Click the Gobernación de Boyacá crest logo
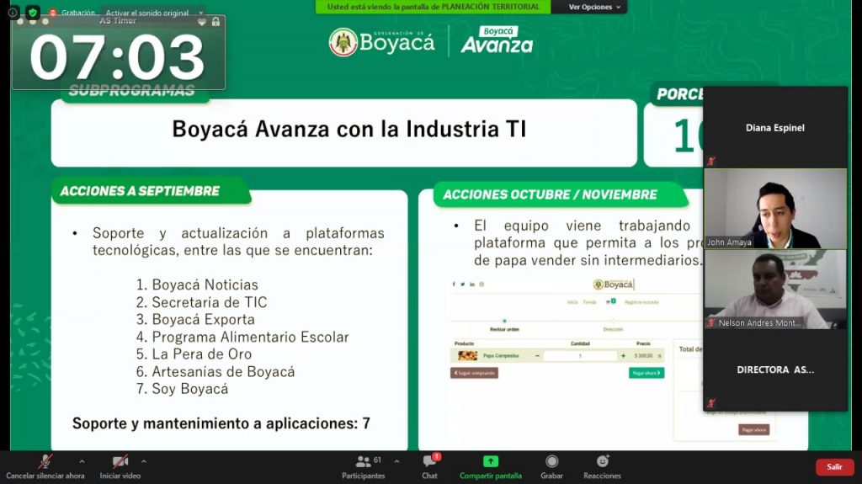 [x=343, y=42]
